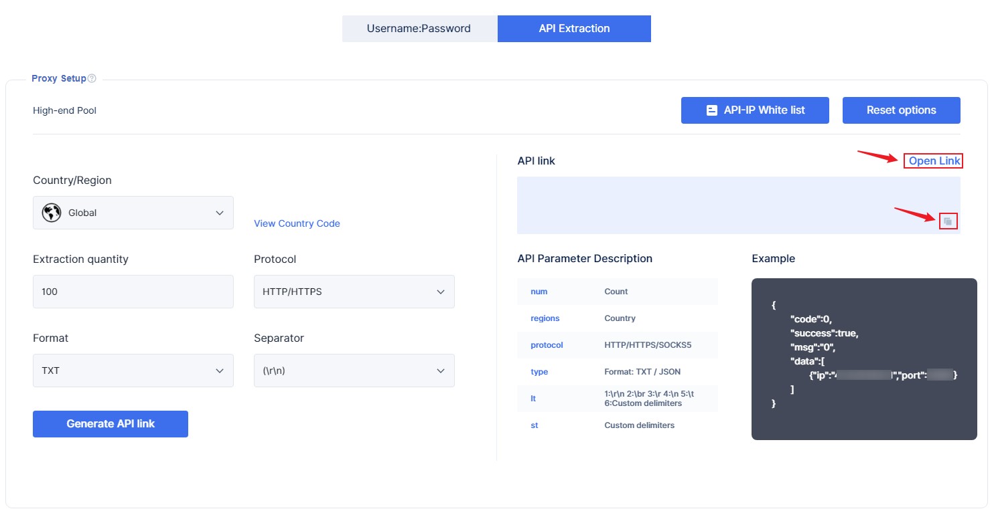
Task: Click the 'lt' parameter row
Action: coord(616,399)
